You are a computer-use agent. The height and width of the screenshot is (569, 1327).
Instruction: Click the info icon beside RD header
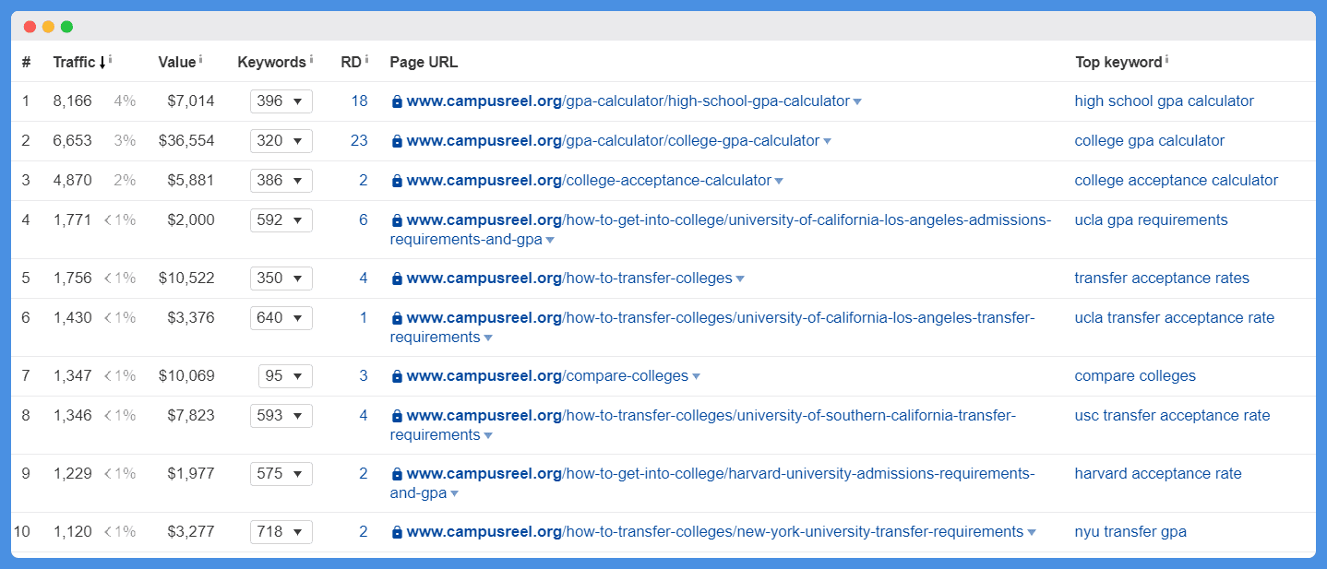click(366, 59)
